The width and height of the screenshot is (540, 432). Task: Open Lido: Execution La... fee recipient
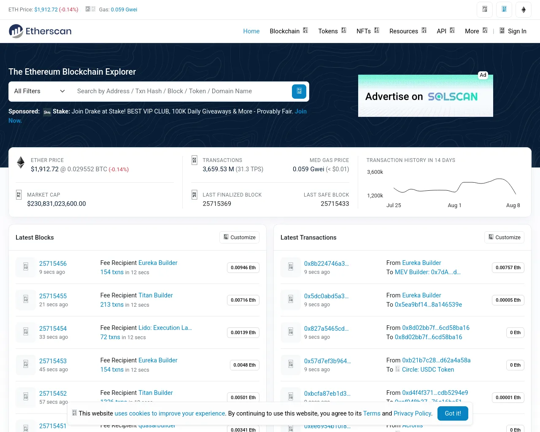click(x=165, y=328)
